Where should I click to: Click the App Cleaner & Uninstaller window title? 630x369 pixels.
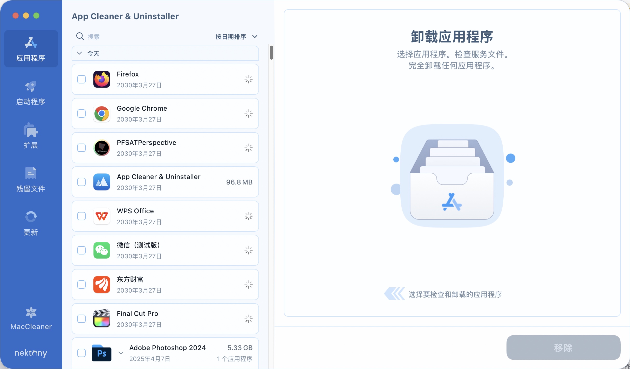pyautogui.click(x=125, y=16)
